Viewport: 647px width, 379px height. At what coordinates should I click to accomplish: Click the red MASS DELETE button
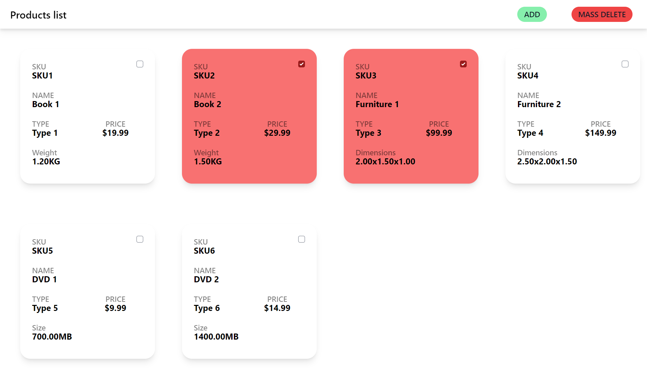coord(602,14)
